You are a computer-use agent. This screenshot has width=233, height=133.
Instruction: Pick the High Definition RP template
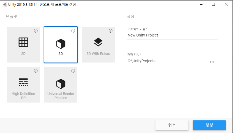23,84
